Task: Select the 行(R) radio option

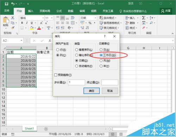Action: coord(61,50)
